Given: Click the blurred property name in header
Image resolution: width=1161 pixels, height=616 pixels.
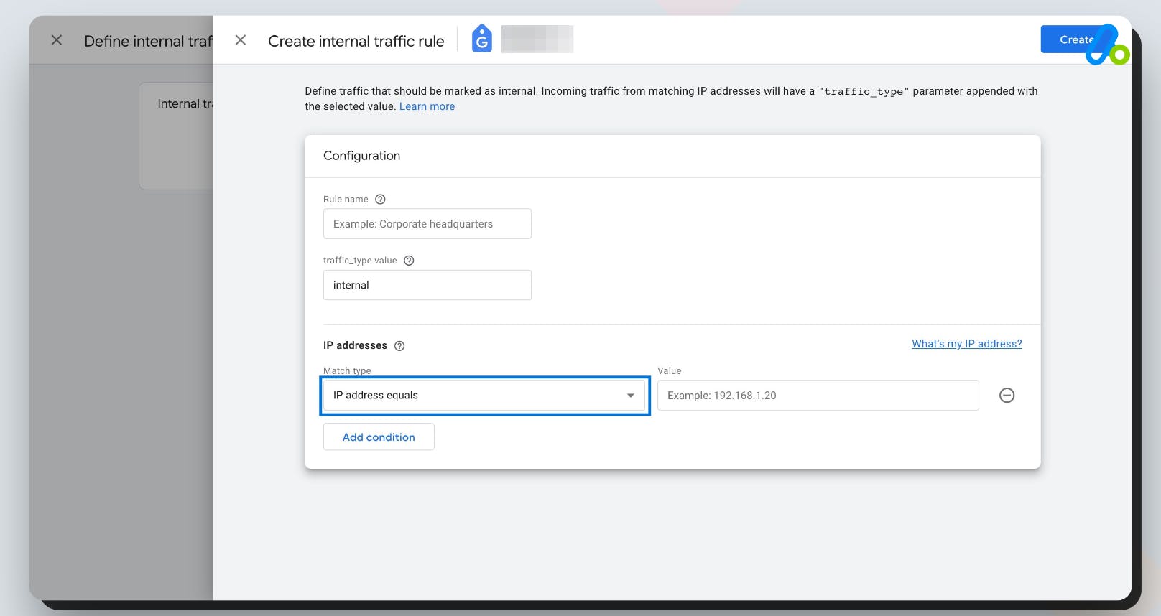Looking at the screenshot, I should (x=537, y=39).
